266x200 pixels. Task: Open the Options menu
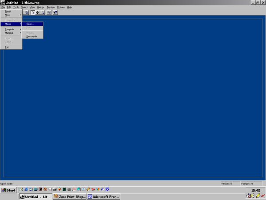61,7
